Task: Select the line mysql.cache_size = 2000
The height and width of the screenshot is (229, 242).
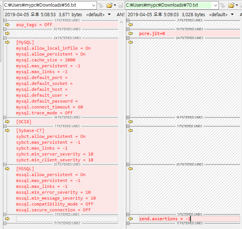Action: point(46,60)
